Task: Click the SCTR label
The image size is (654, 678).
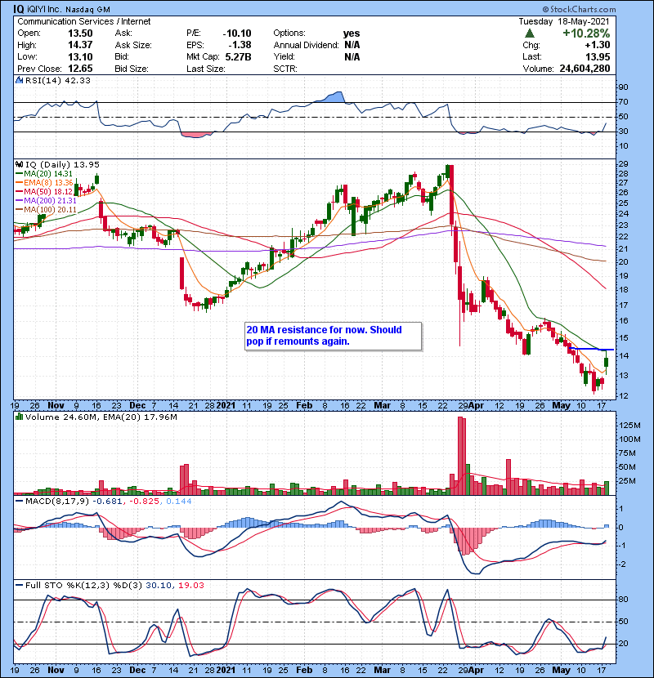Action: pos(284,69)
